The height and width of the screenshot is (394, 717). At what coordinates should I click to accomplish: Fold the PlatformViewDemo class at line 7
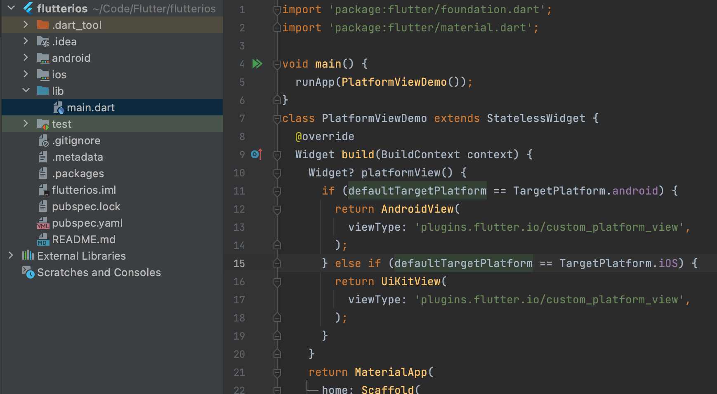(x=277, y=119)
